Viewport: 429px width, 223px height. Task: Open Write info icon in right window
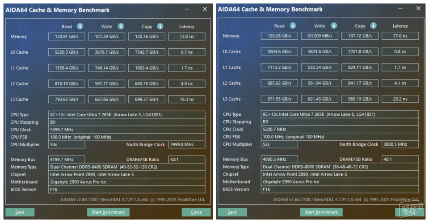point(334,26)
